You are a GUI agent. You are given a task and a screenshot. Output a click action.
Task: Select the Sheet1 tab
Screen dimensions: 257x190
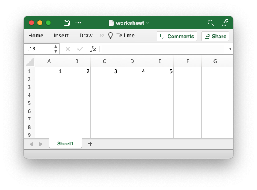click(65, 144)
